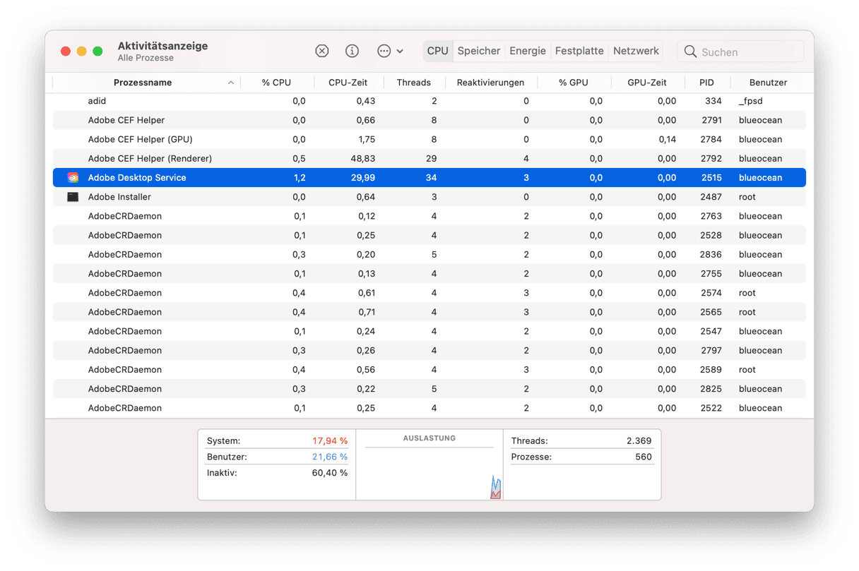The image size is (859, 571).
Task: Select the Adobe Desktop Service row
Action: click(429, 178)
